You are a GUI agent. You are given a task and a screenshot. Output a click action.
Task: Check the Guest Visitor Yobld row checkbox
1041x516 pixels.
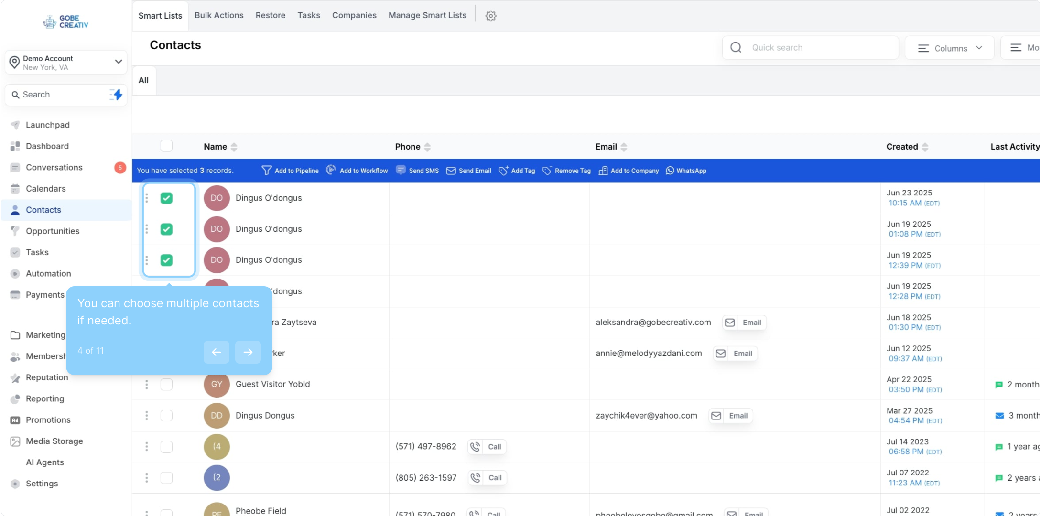pyautogui.click(x=166, y=384)
